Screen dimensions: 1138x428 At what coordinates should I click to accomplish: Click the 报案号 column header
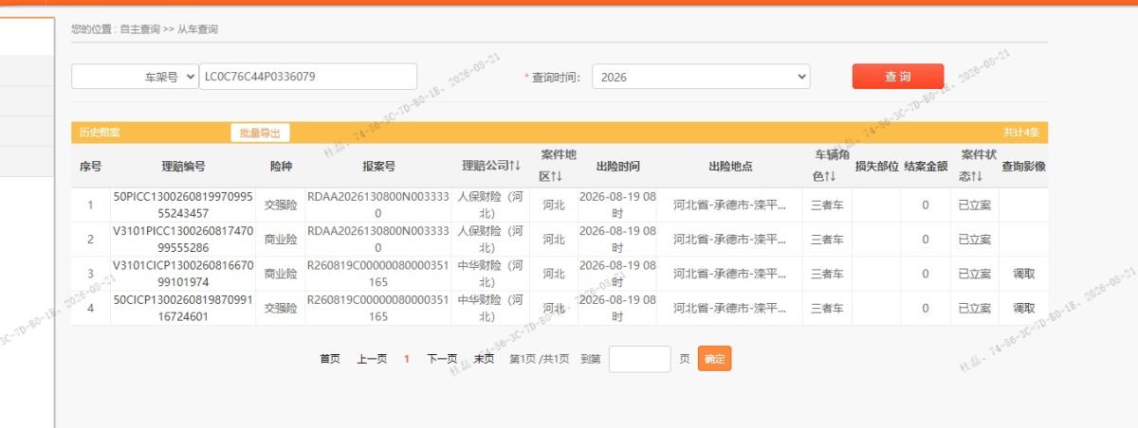pos(378,167)
